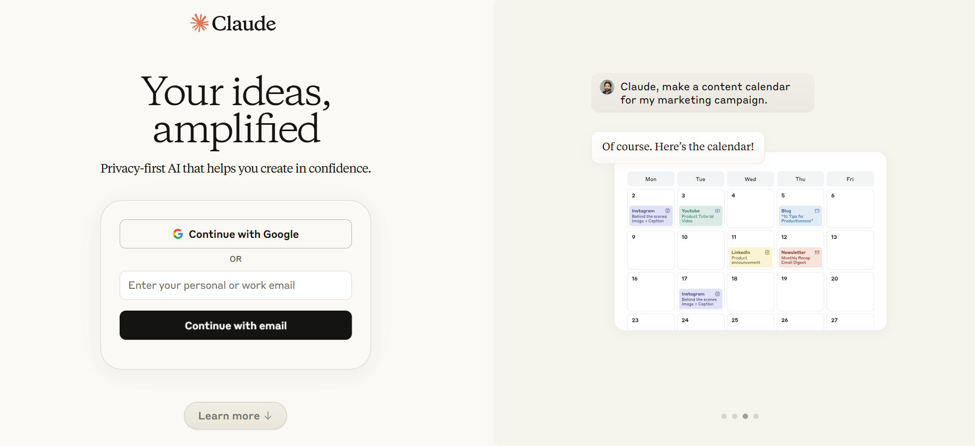Screen dimensions: 975x446
Task: Select calendar day 4 cell
Action: coord(751,209)
